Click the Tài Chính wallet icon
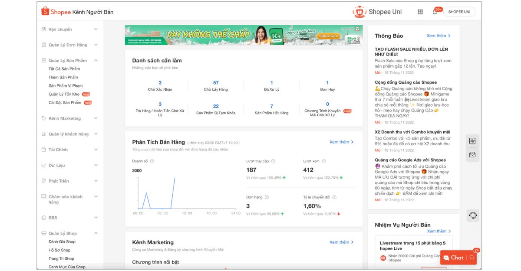The image size is (521, 271). pyautogui.click(x=44, y=150)
